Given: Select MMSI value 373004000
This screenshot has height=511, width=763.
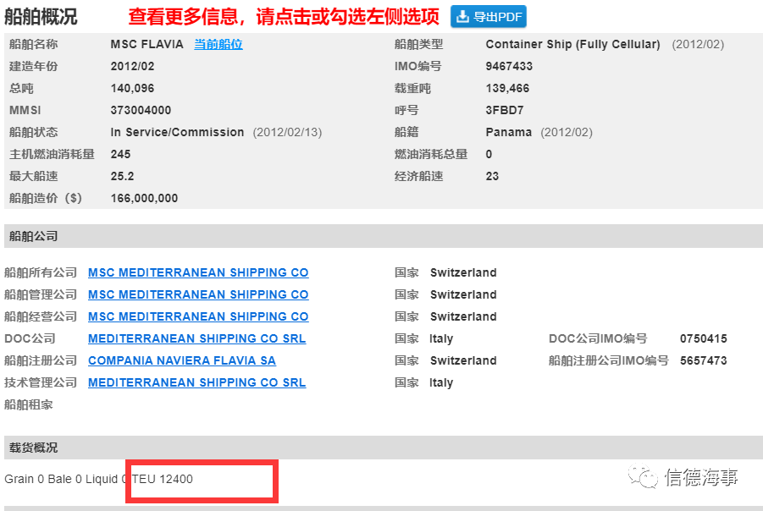Looking at the screenshot, I should point(141,110).
